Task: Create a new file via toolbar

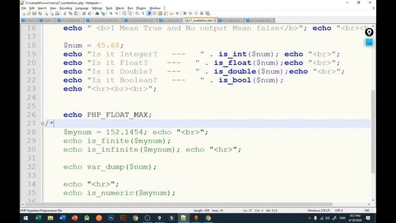Action: click(x=24, y=13)
